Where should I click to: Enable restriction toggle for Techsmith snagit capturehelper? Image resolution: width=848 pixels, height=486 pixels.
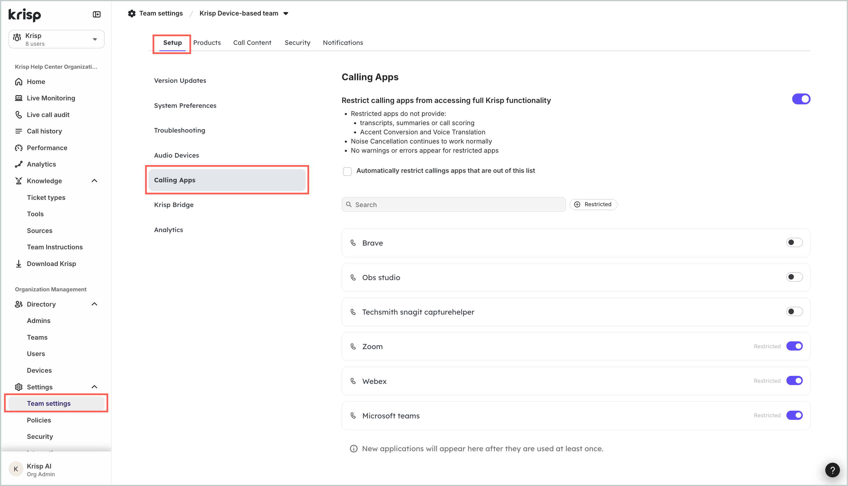(794, 311)
